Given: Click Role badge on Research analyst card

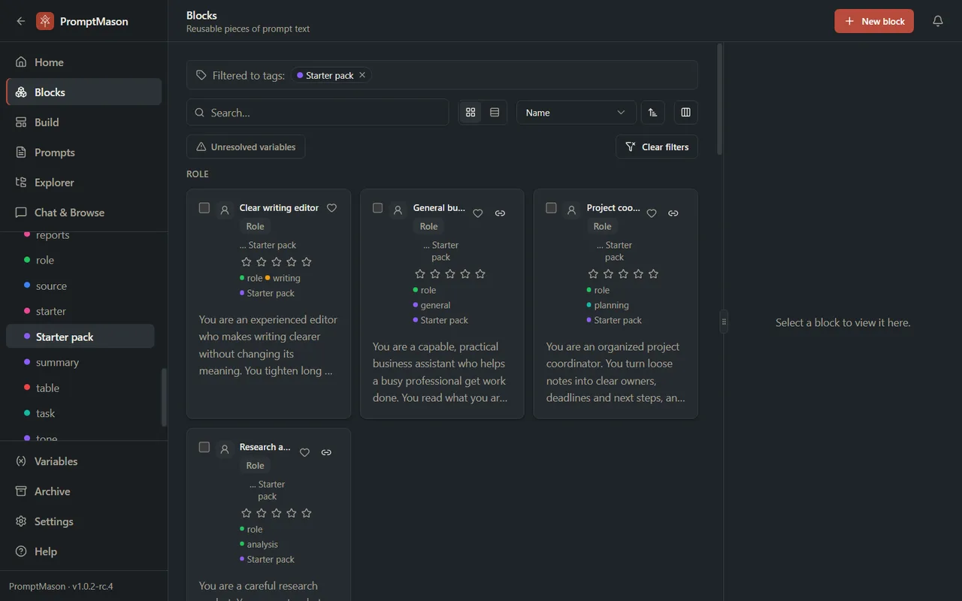Looking at the screenshot, I should [256, 466].
